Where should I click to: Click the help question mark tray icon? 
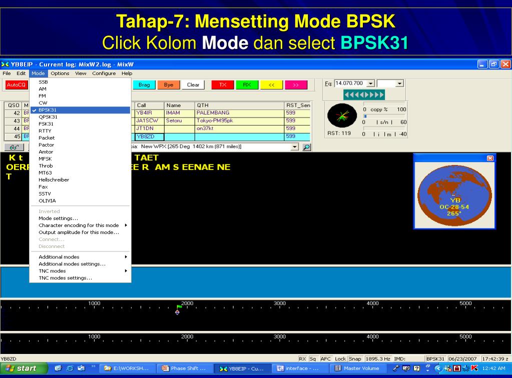tap(416, 368)
